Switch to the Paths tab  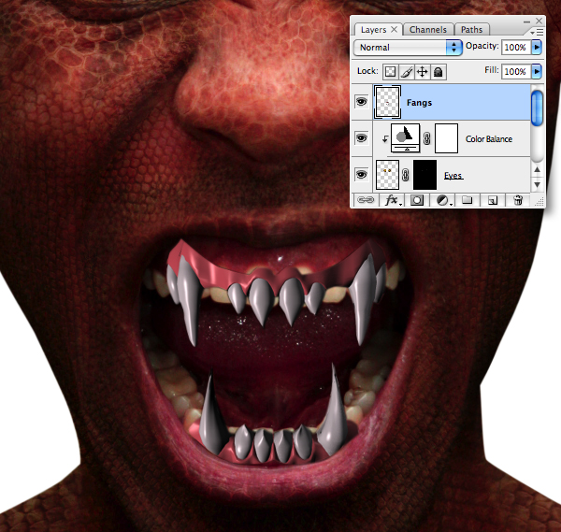471,29
